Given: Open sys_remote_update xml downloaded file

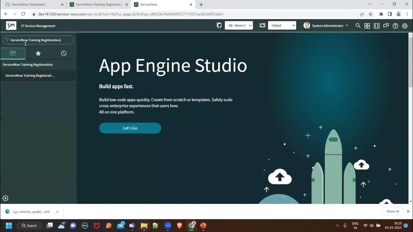Looking at the screenshot, I should (x=31, y=212).
